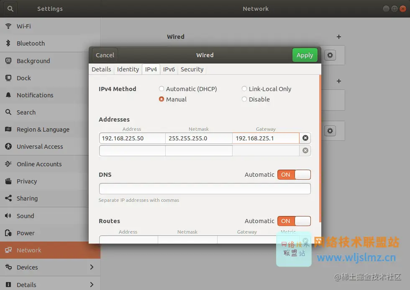Go to Privacy settings
The height and width of the screenshot is (290, 410).
pos(27,181)
